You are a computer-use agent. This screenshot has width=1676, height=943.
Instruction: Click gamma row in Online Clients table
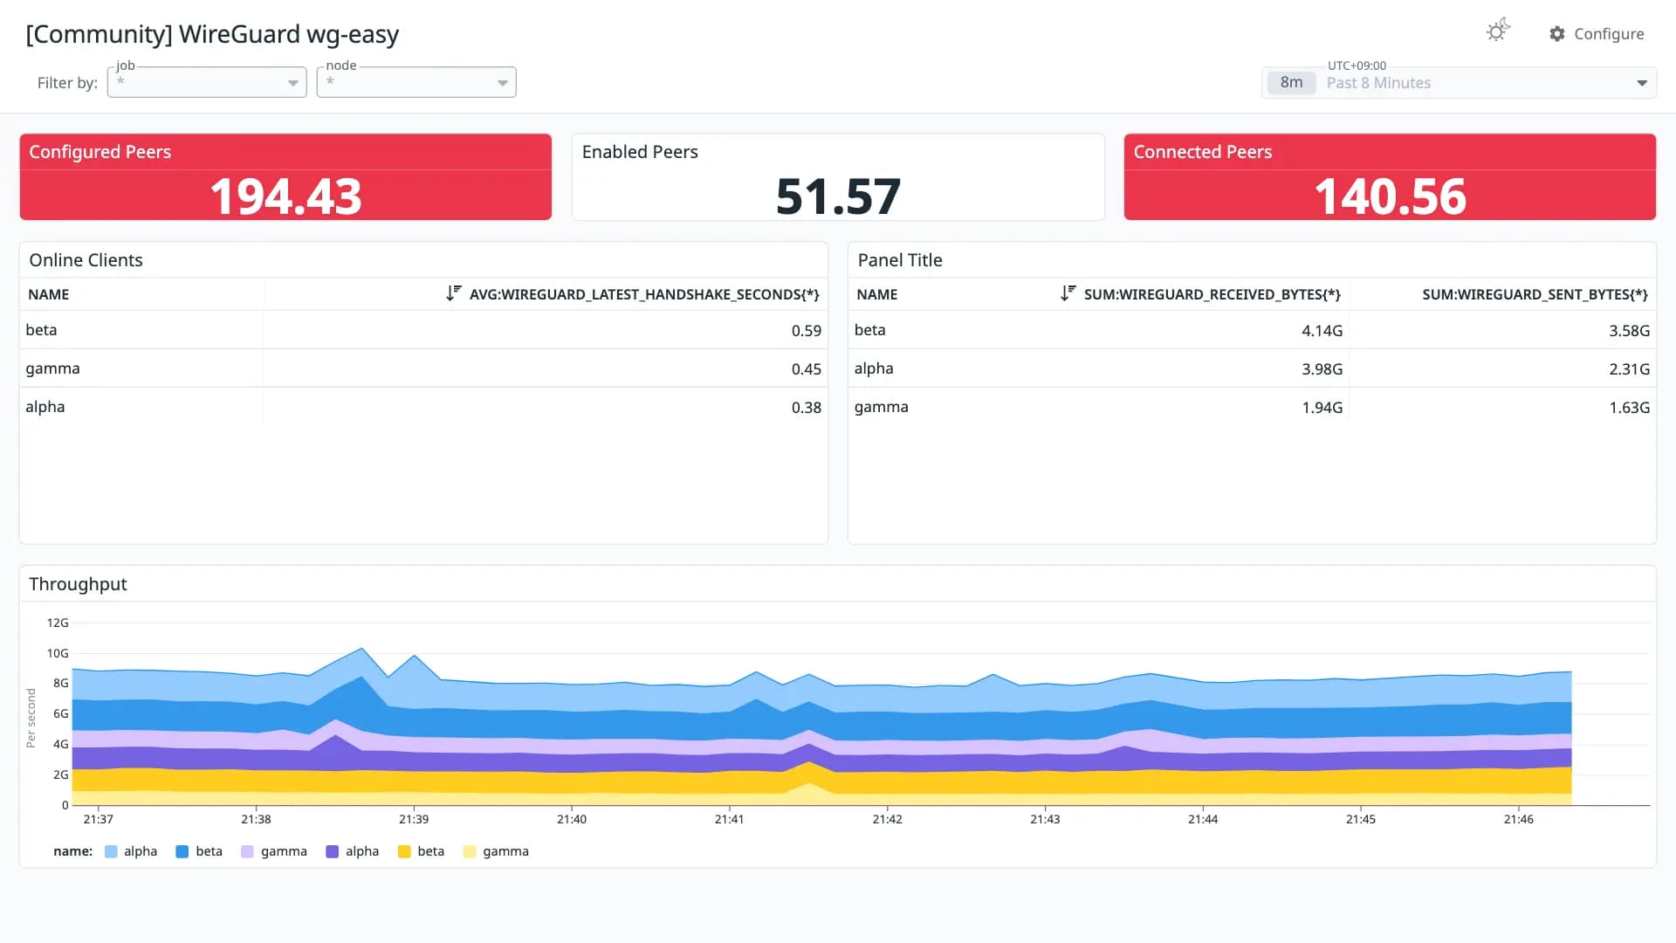tap(423, 368)
